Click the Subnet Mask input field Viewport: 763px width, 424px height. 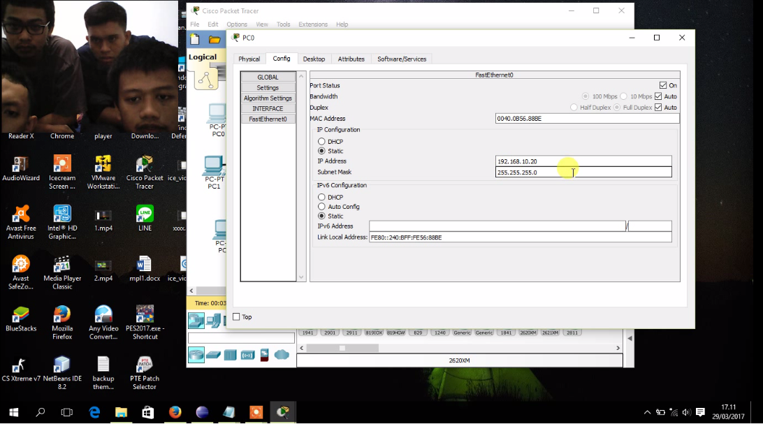point(583,172)
